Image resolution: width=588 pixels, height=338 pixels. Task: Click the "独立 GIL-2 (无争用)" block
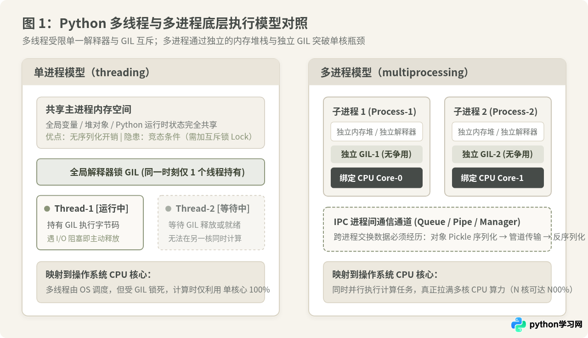click(498, 154)
